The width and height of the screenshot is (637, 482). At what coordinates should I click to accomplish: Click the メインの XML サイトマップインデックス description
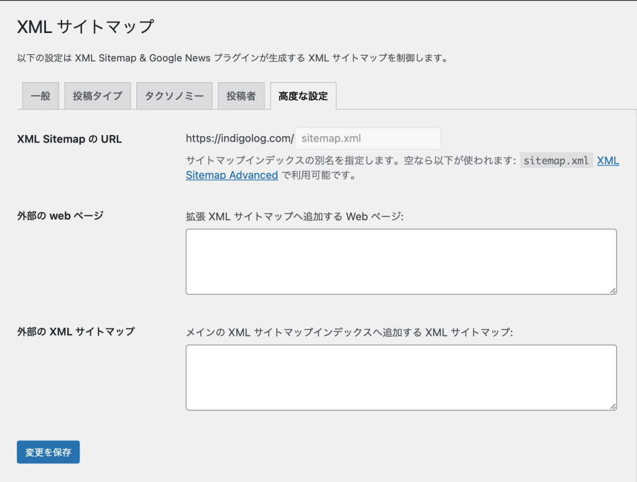[350, 333]
